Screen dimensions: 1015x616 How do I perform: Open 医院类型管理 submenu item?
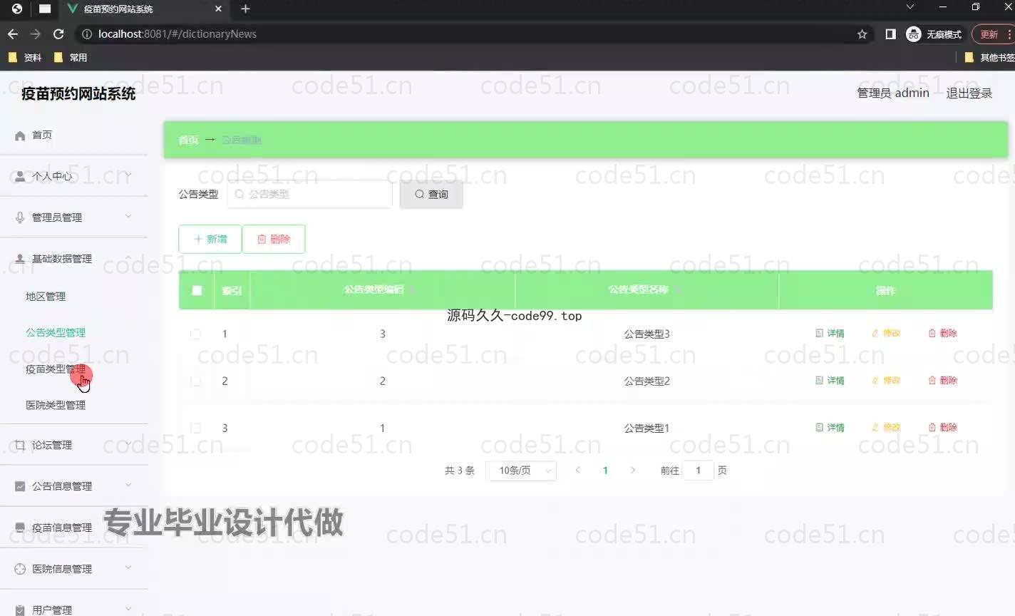(x=56, y=405)
